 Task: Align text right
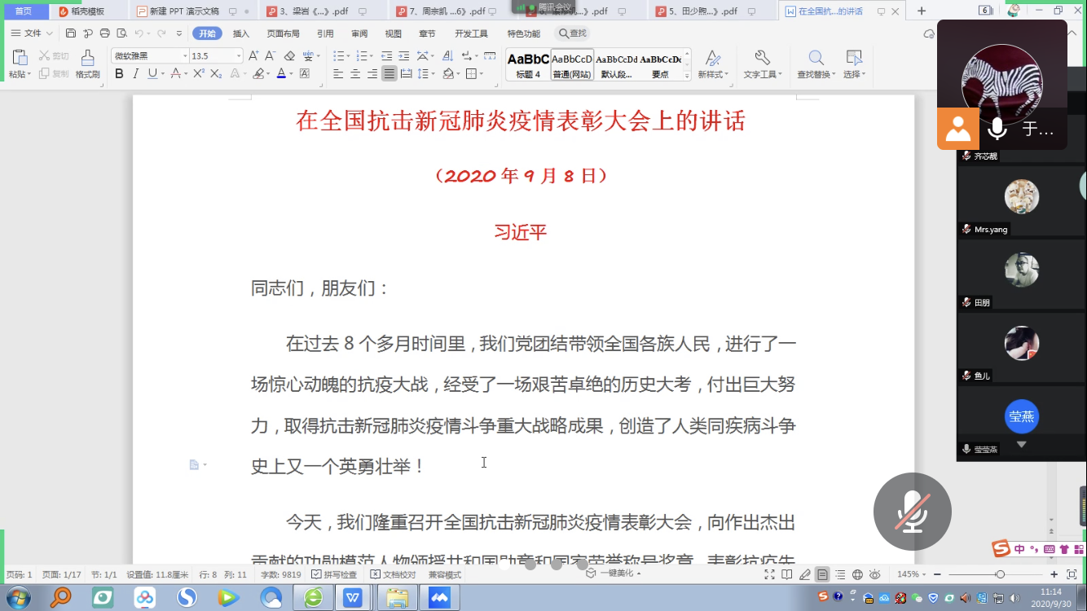(372, 73)
